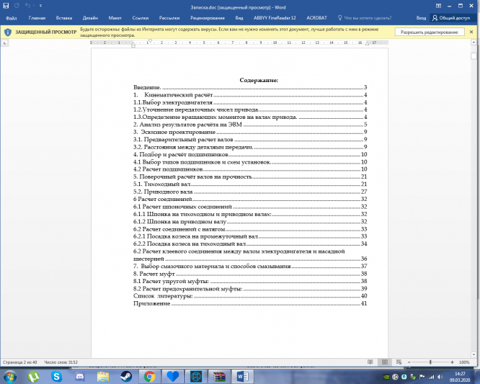
Task: Click the Число слов: 3152 word count
Action: pos(61,362)
